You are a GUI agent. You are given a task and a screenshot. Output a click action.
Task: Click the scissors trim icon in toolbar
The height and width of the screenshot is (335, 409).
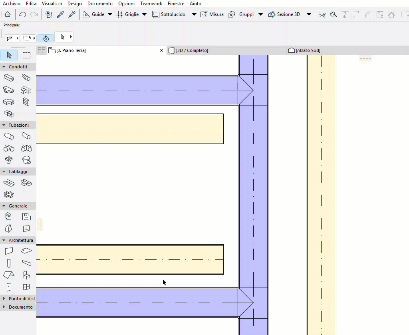322,14
